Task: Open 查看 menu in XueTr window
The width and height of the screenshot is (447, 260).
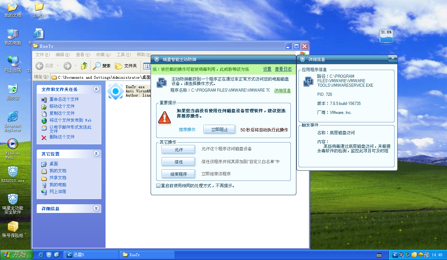Action: click(x=83, y=55)
